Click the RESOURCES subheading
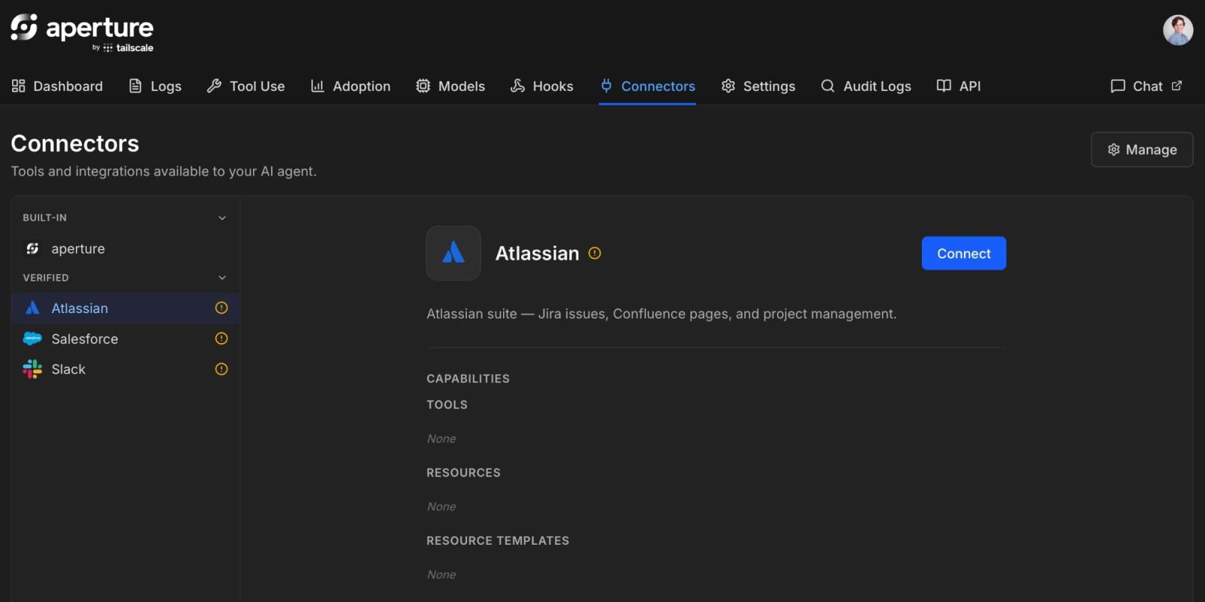The width and height of the screenshot is (1205, 602). point(463,473)
